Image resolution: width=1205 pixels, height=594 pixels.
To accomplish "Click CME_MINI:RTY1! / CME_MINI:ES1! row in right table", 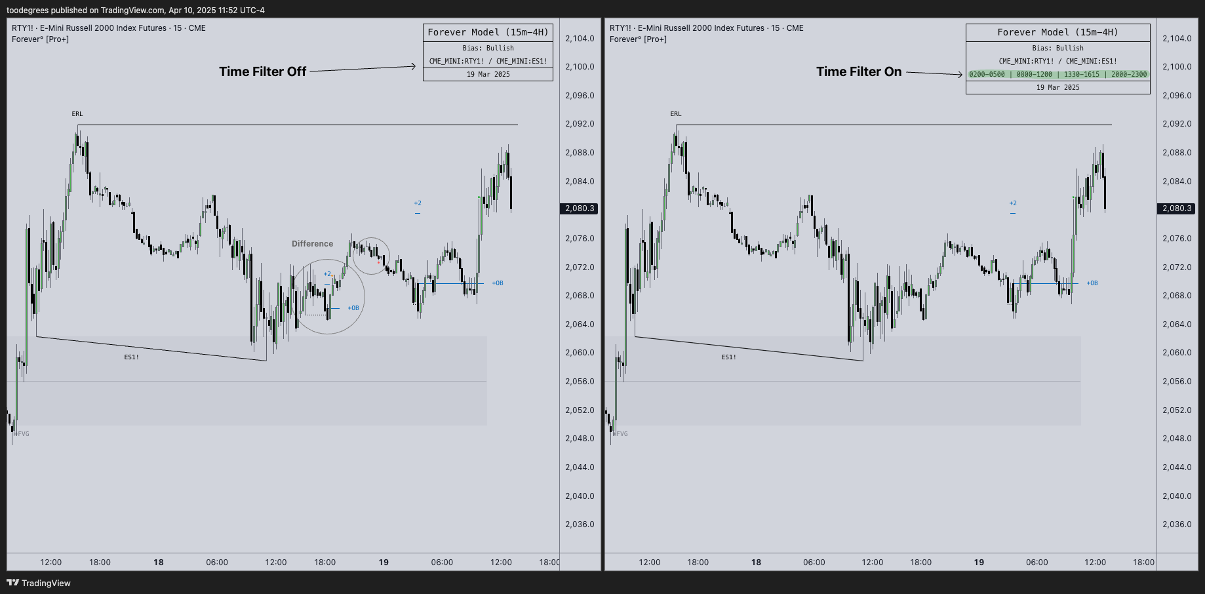I will [x=1057, y=61].
